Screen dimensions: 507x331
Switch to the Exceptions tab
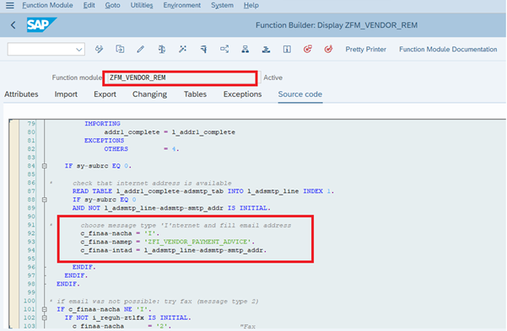point(242,94)
